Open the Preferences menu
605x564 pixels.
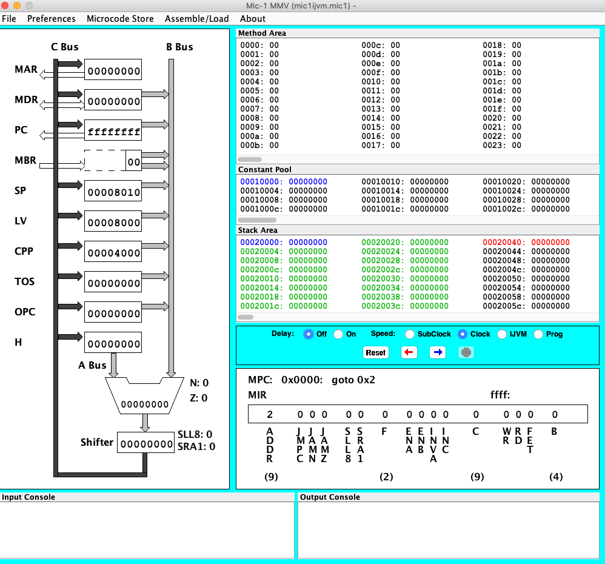click(52, 19)
